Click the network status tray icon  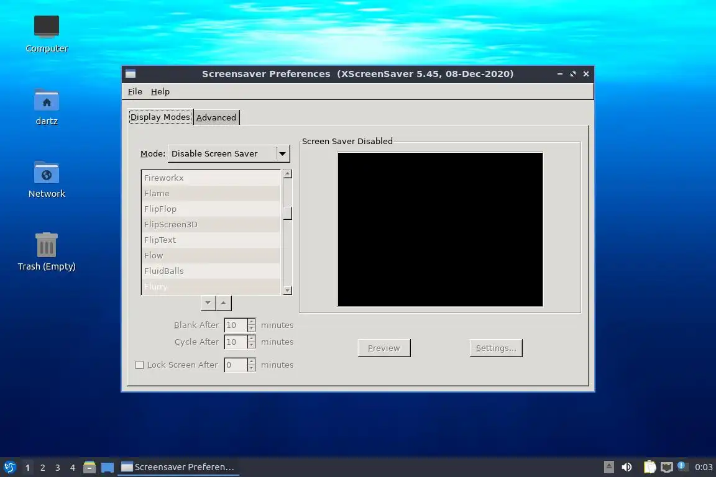[667, 467]
